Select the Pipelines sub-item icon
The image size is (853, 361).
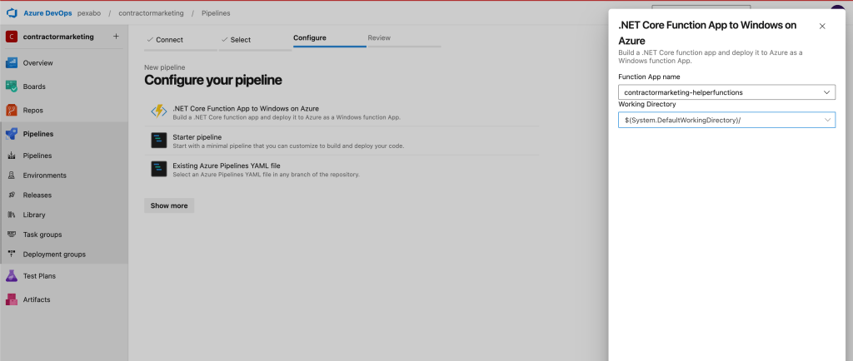[x=12, y=156]
